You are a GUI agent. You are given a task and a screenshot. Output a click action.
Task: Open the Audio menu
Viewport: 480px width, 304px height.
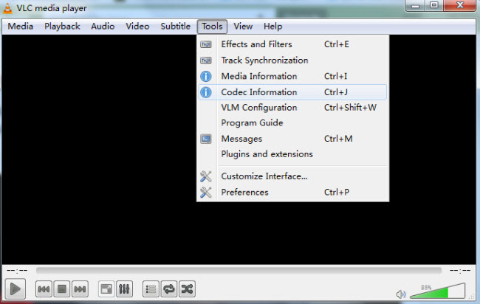pyautogui.click(x=103, y=27)
